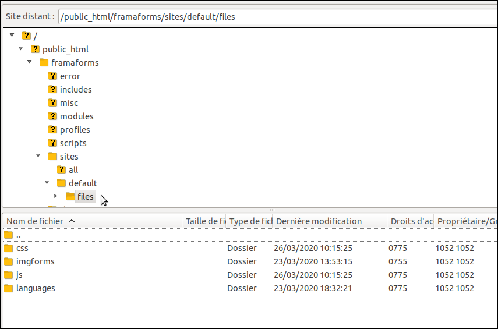Click the parent directory '..' folder icon
This screenshot has height=329, width=498.
[x=9, y=235]
